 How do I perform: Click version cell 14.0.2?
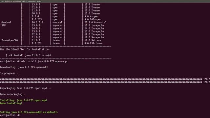36,29
